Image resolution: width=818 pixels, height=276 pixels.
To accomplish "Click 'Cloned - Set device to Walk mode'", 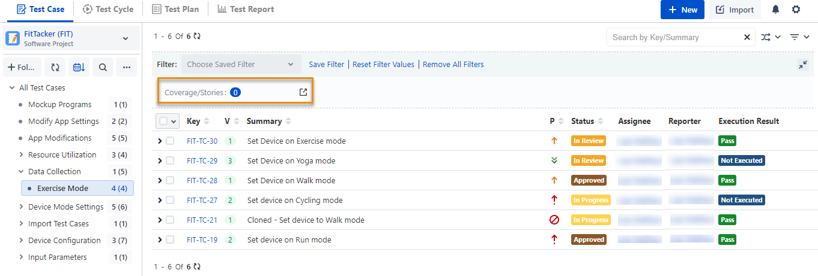I will tap(306, 220).
